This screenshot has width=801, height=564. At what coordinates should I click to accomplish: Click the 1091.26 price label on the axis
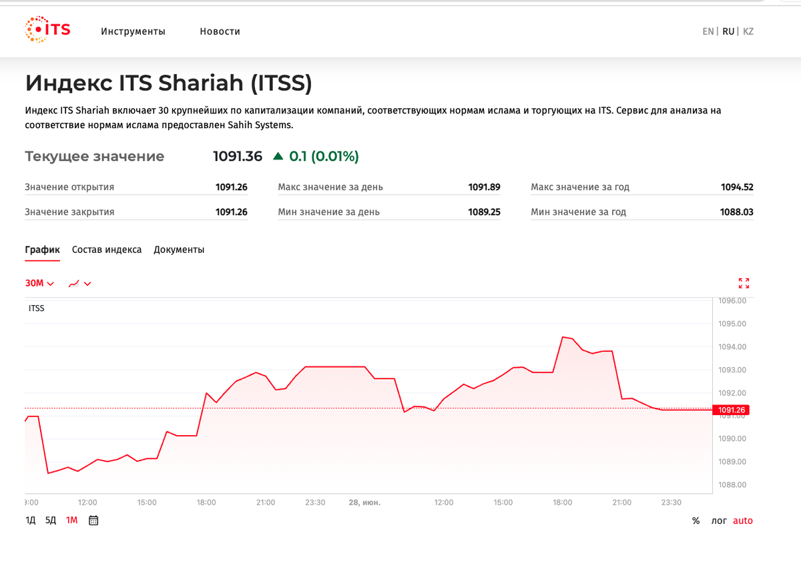click(x=732, y=410)
